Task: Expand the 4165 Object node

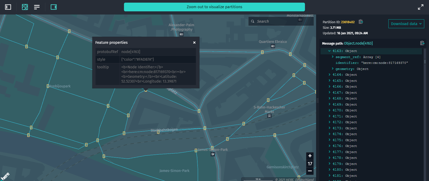Action: click(x=329, y=81)
